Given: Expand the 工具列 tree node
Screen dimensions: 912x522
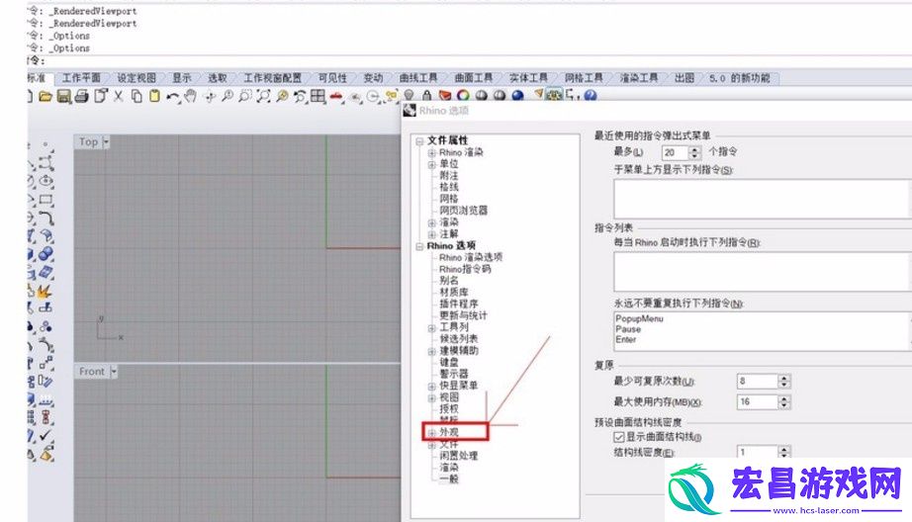Looking at the screenshot, I should [431, 328].
